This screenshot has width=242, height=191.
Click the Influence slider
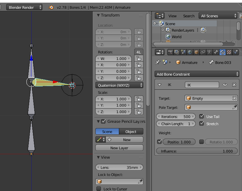[197, 151]
